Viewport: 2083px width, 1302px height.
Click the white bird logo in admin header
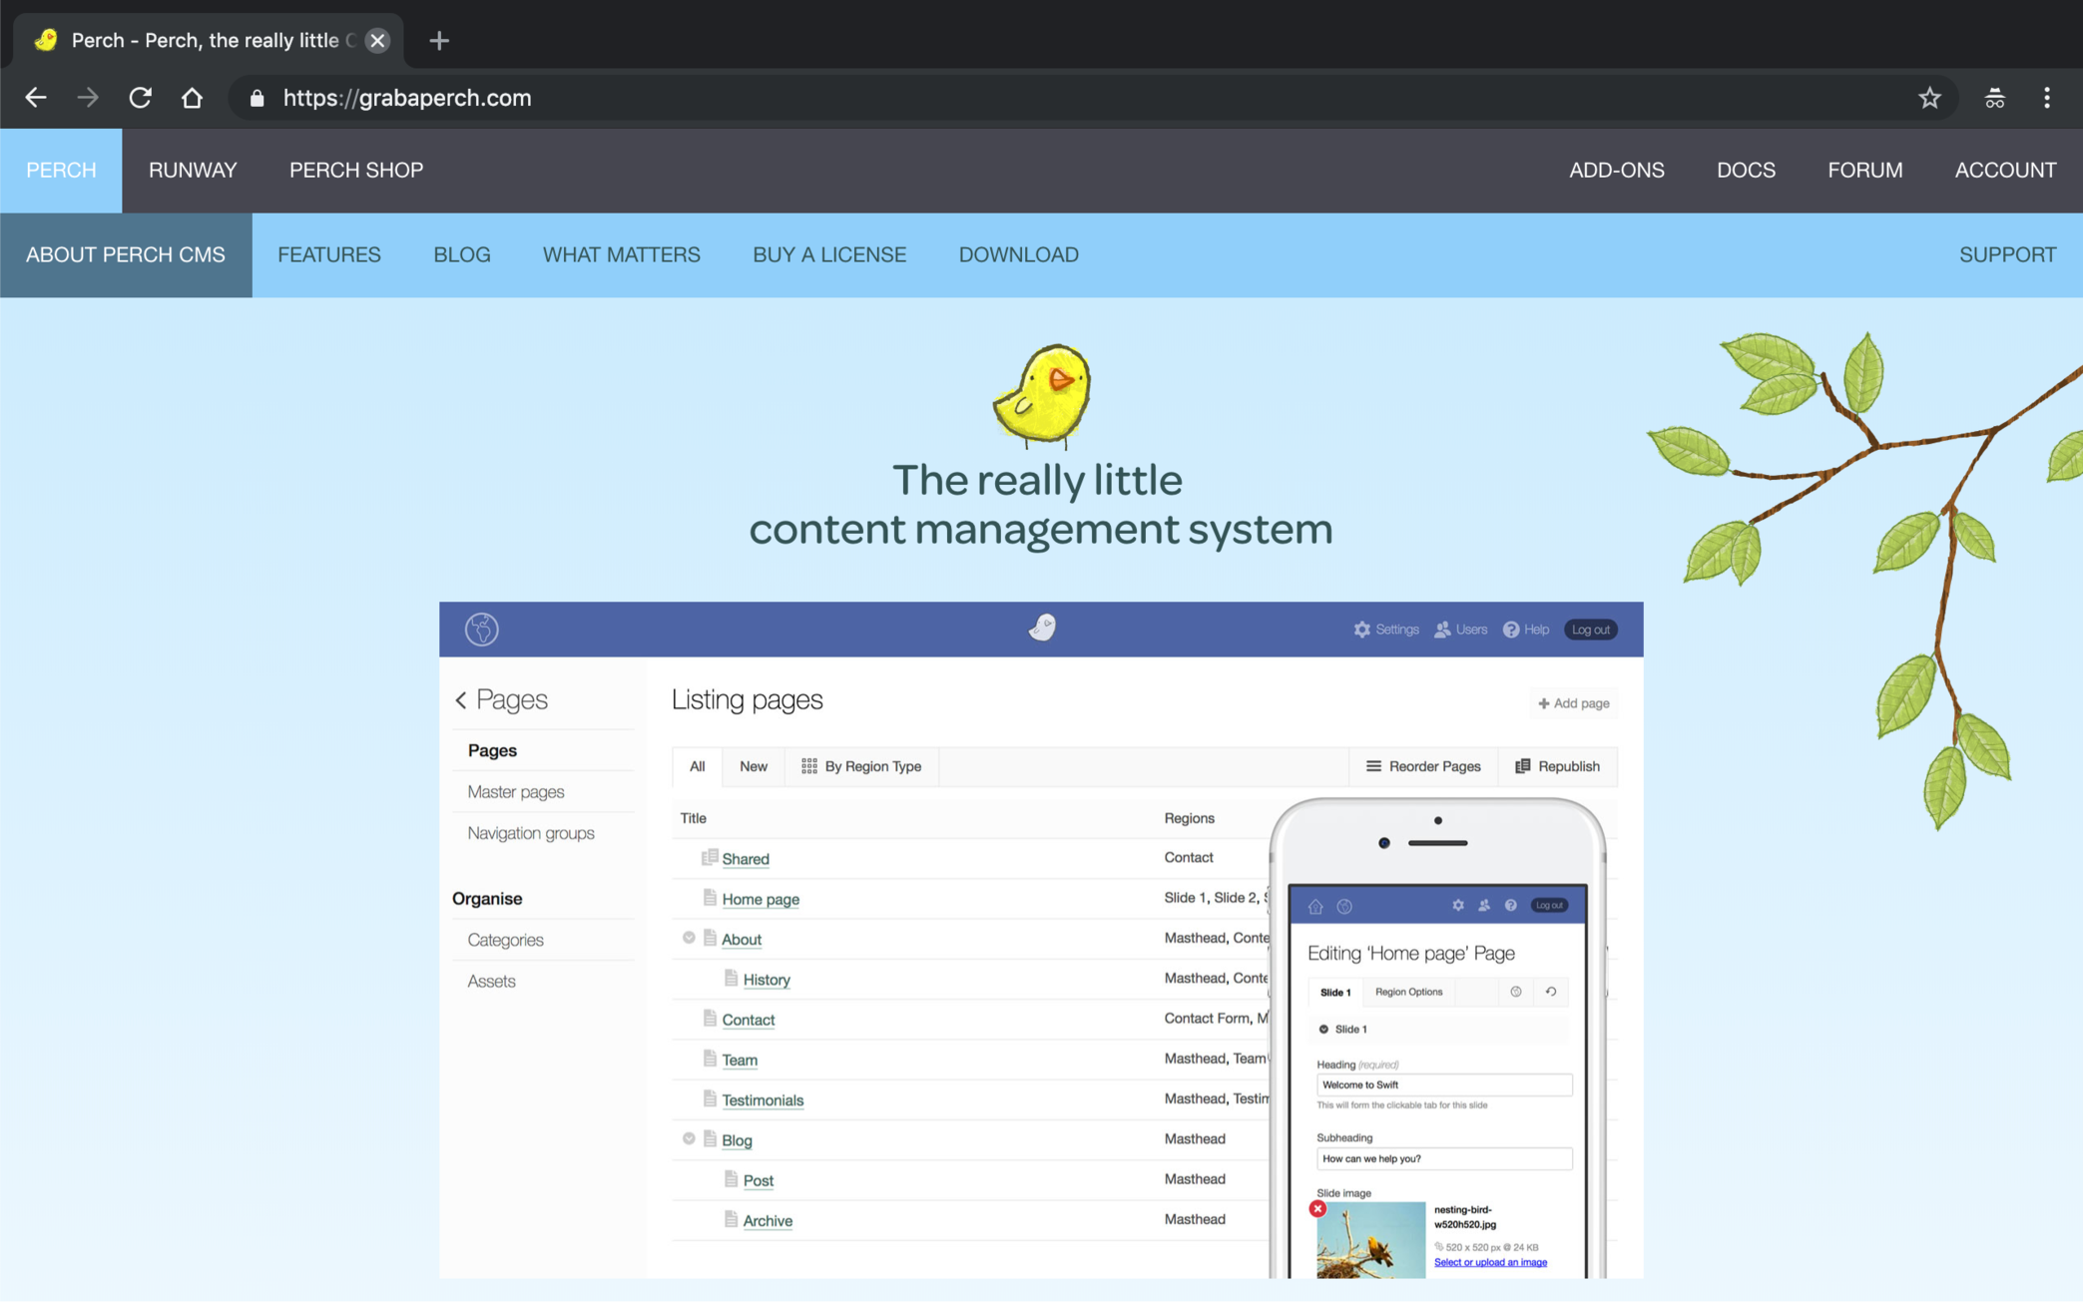click(1042, 628)
